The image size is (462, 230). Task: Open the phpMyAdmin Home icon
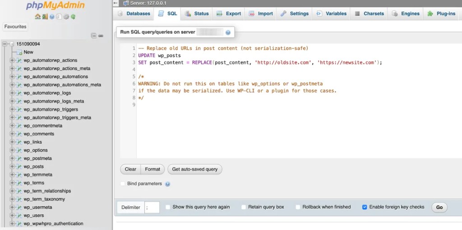pos(37,17)
